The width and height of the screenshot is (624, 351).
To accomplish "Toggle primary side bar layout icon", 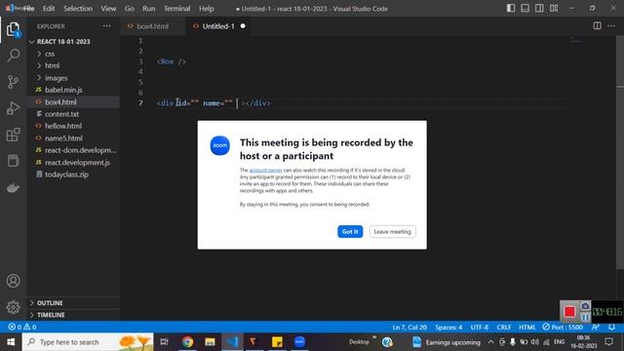I will click(x=511, y=9).
